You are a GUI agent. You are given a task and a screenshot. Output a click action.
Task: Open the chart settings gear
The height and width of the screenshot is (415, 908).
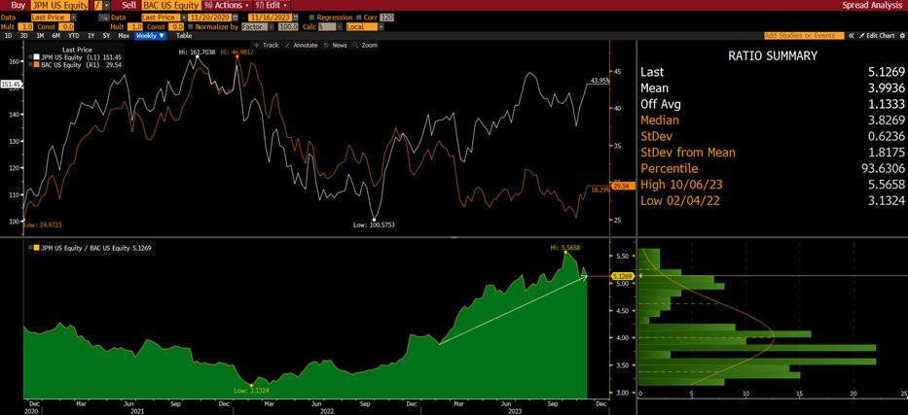901,36
